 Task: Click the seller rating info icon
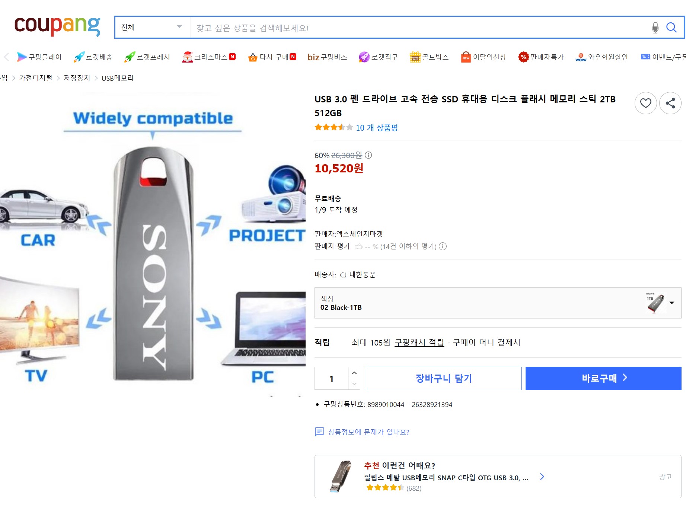click(443, 246)
